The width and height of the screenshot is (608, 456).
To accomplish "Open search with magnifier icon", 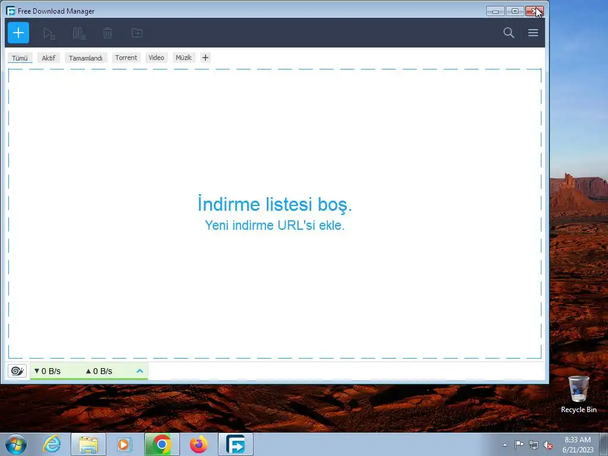I will tap(509, 33).
